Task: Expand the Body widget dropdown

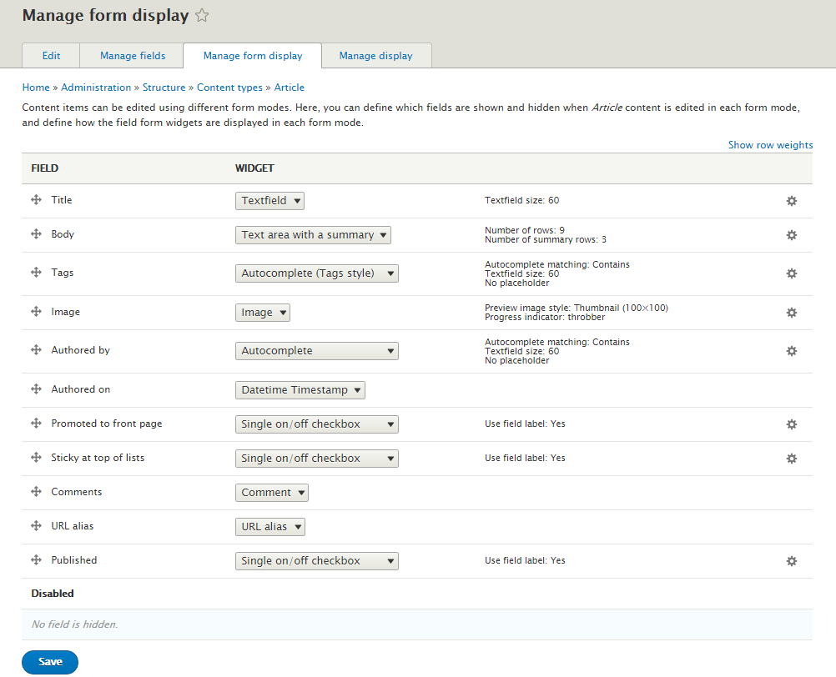Action: (x=313, y=235)
